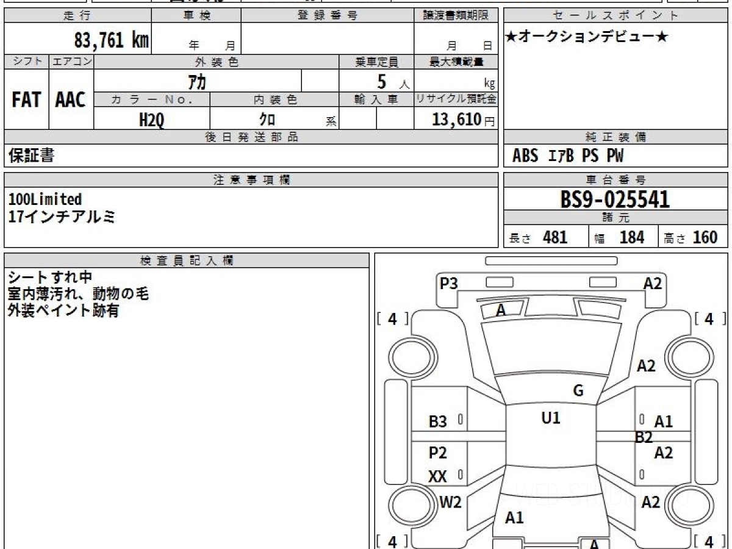Select the シフト label

(x=26, y=62)
